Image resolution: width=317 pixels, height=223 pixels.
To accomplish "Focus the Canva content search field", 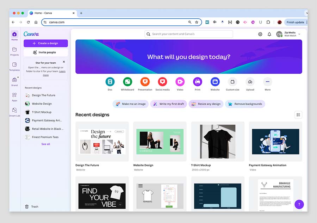I will pyautogui.click(x=189, y=34).
